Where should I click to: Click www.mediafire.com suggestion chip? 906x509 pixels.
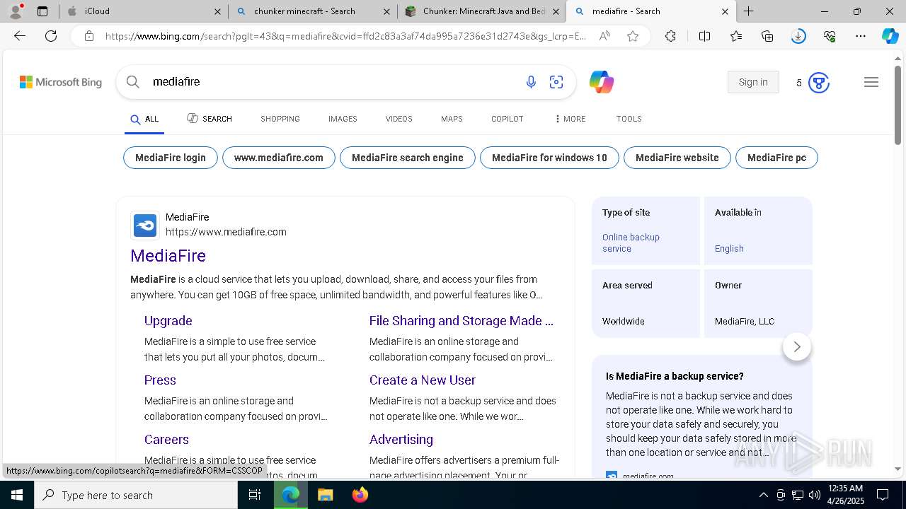(279, 158)
